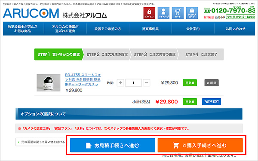Click 再計算 button beside the subtotal
This screenshot has height=161, width=258.
[190, 102]
